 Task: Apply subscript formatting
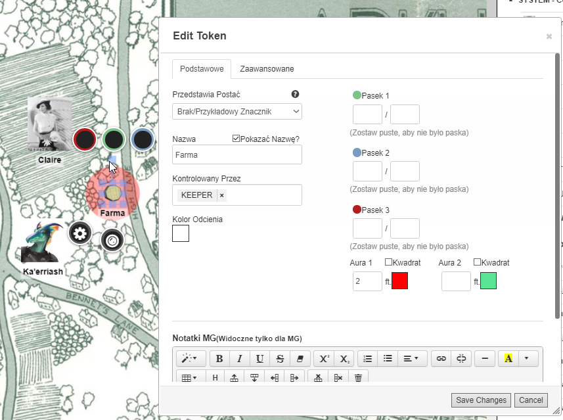[344, 359]
